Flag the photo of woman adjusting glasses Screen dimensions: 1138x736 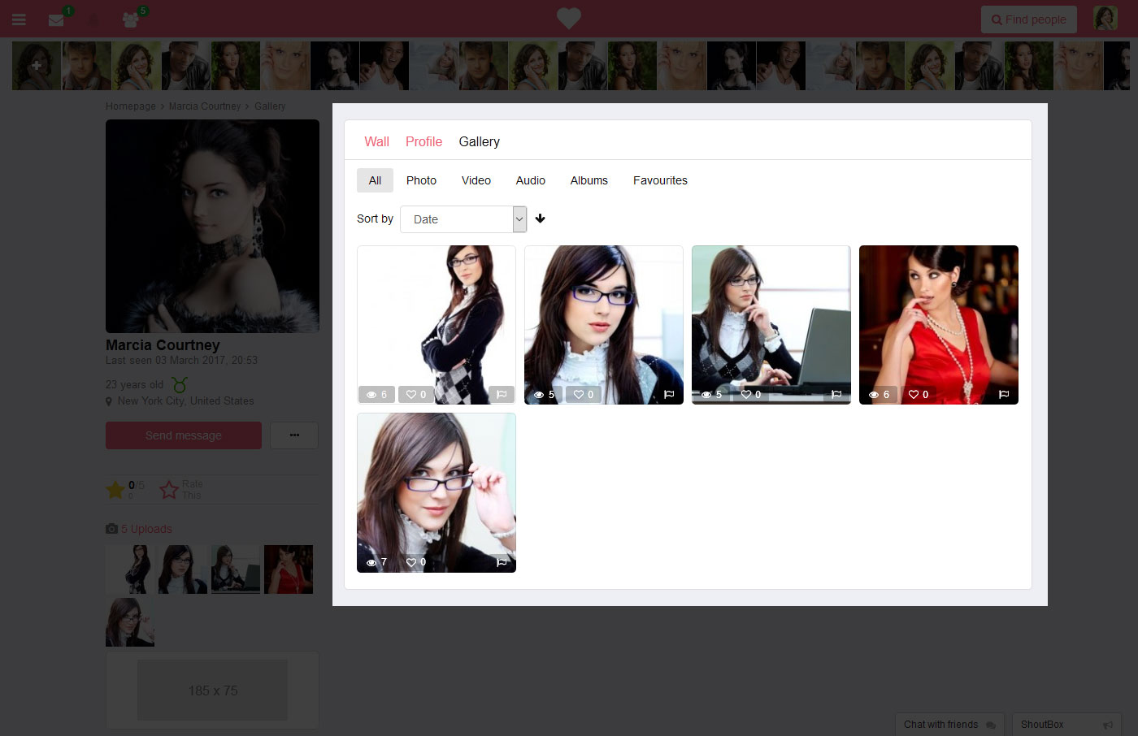click(x=502, y=561)
